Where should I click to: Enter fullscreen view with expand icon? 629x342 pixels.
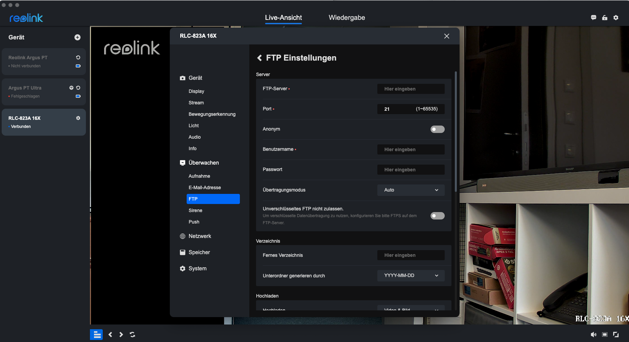click(616, 335)
